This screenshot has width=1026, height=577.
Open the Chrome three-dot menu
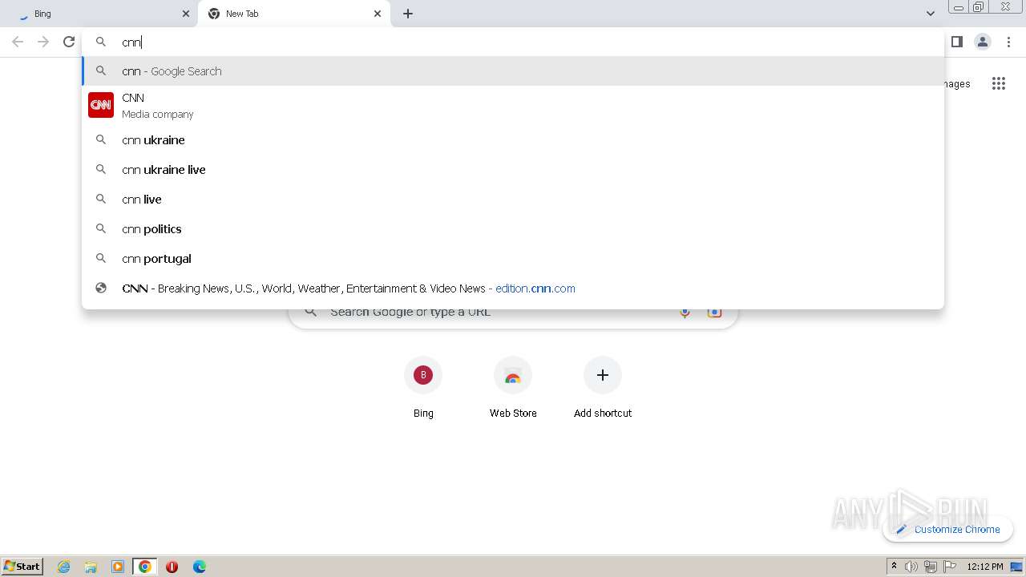(1008, 42)
